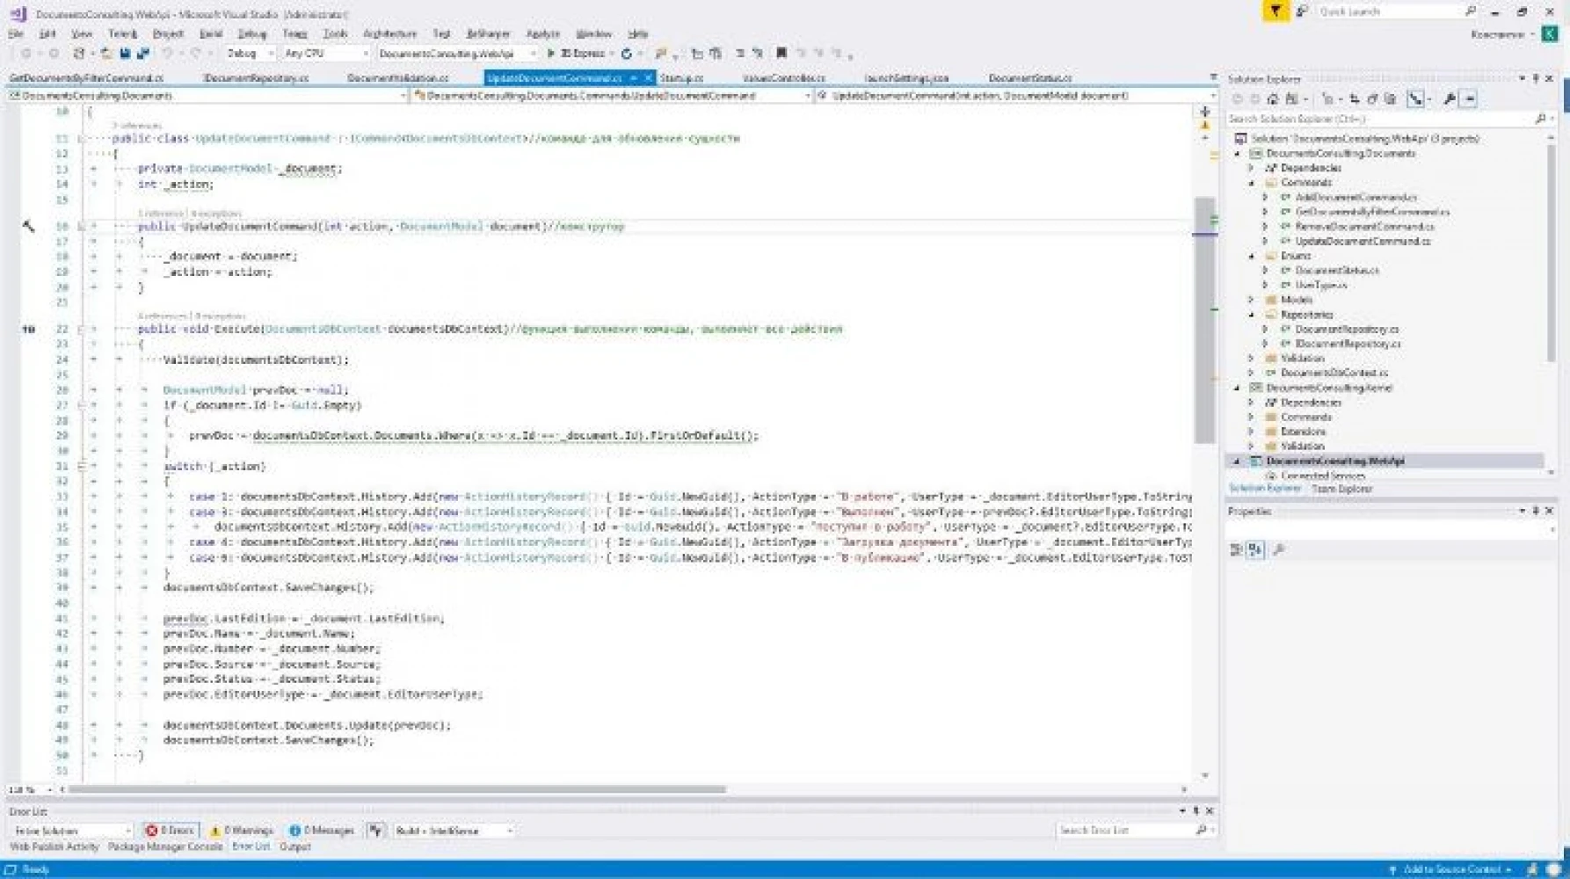Select DocumentStatus.cs in Solution Explorer
1570x879 pixels.
tap(1336, 271)
